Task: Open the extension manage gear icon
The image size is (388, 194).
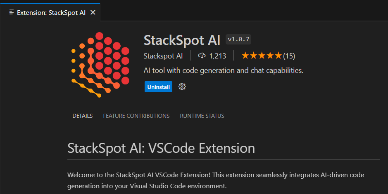Action: point(182,86)
